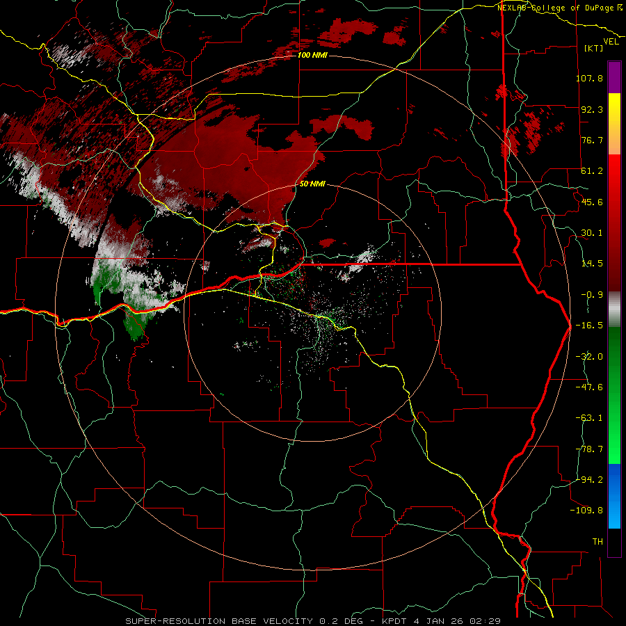Click the '100 NMI' range ring label
626x626 pixels.
(312, 55)
